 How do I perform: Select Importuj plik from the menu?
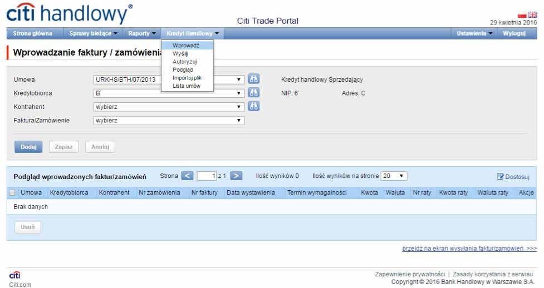[x=187, y=78]
